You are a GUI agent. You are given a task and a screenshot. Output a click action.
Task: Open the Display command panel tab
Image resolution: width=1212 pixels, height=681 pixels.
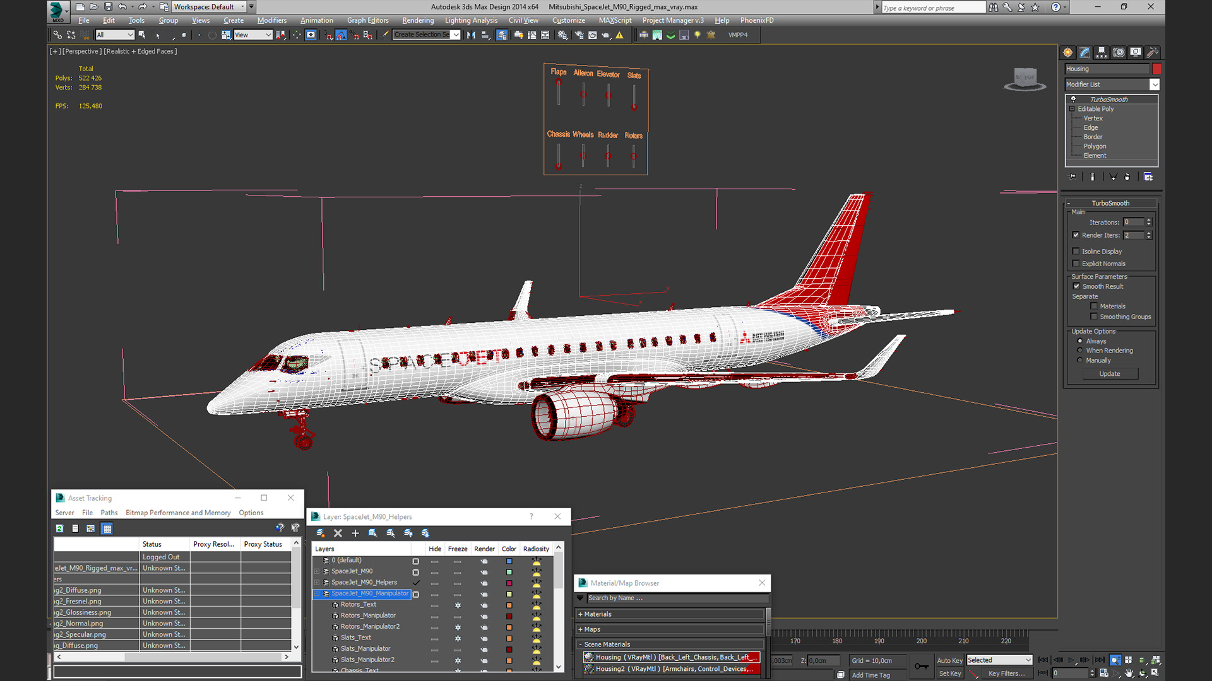[1136, 52]
